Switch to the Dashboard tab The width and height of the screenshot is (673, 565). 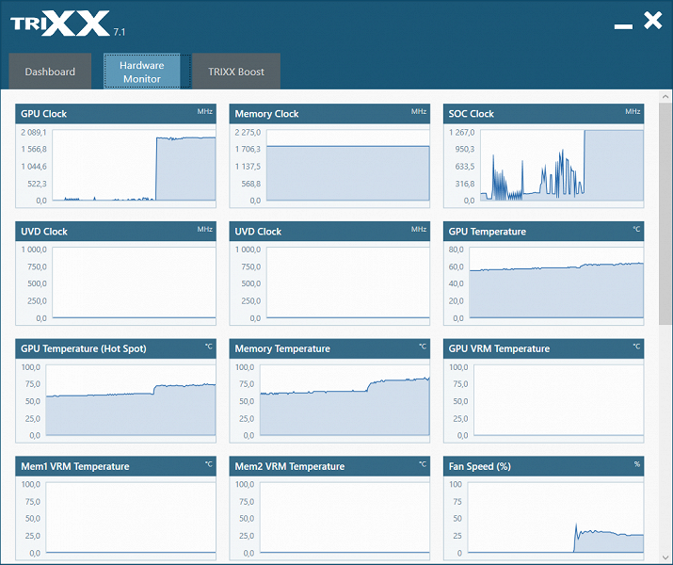[50, 72]
